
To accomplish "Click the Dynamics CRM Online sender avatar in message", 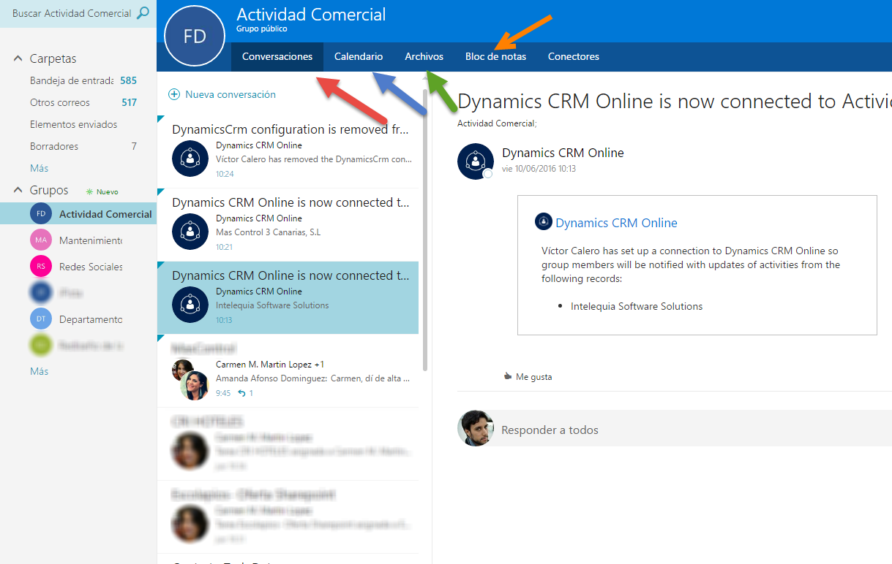I will (476, 161).
